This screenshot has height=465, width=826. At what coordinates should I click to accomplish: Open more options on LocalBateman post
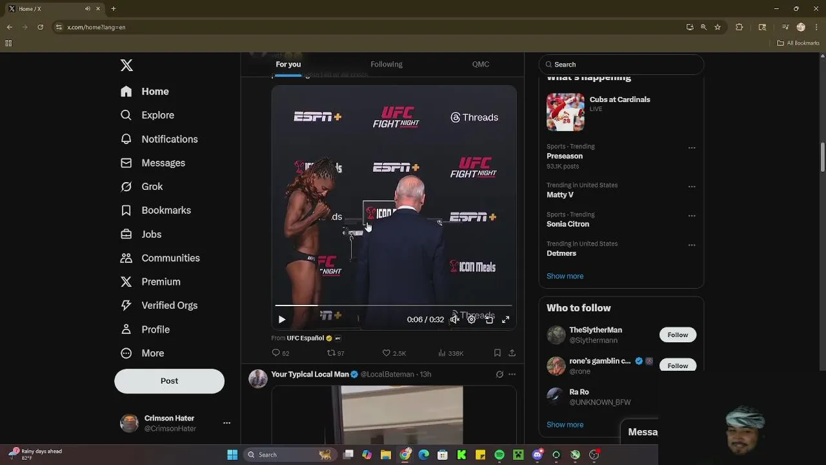coord(512,375)
